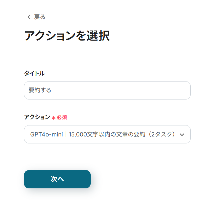Click the GPT4o-mini text in dropdown
Screen dimensions: 216x202
(x=46, y=134)
